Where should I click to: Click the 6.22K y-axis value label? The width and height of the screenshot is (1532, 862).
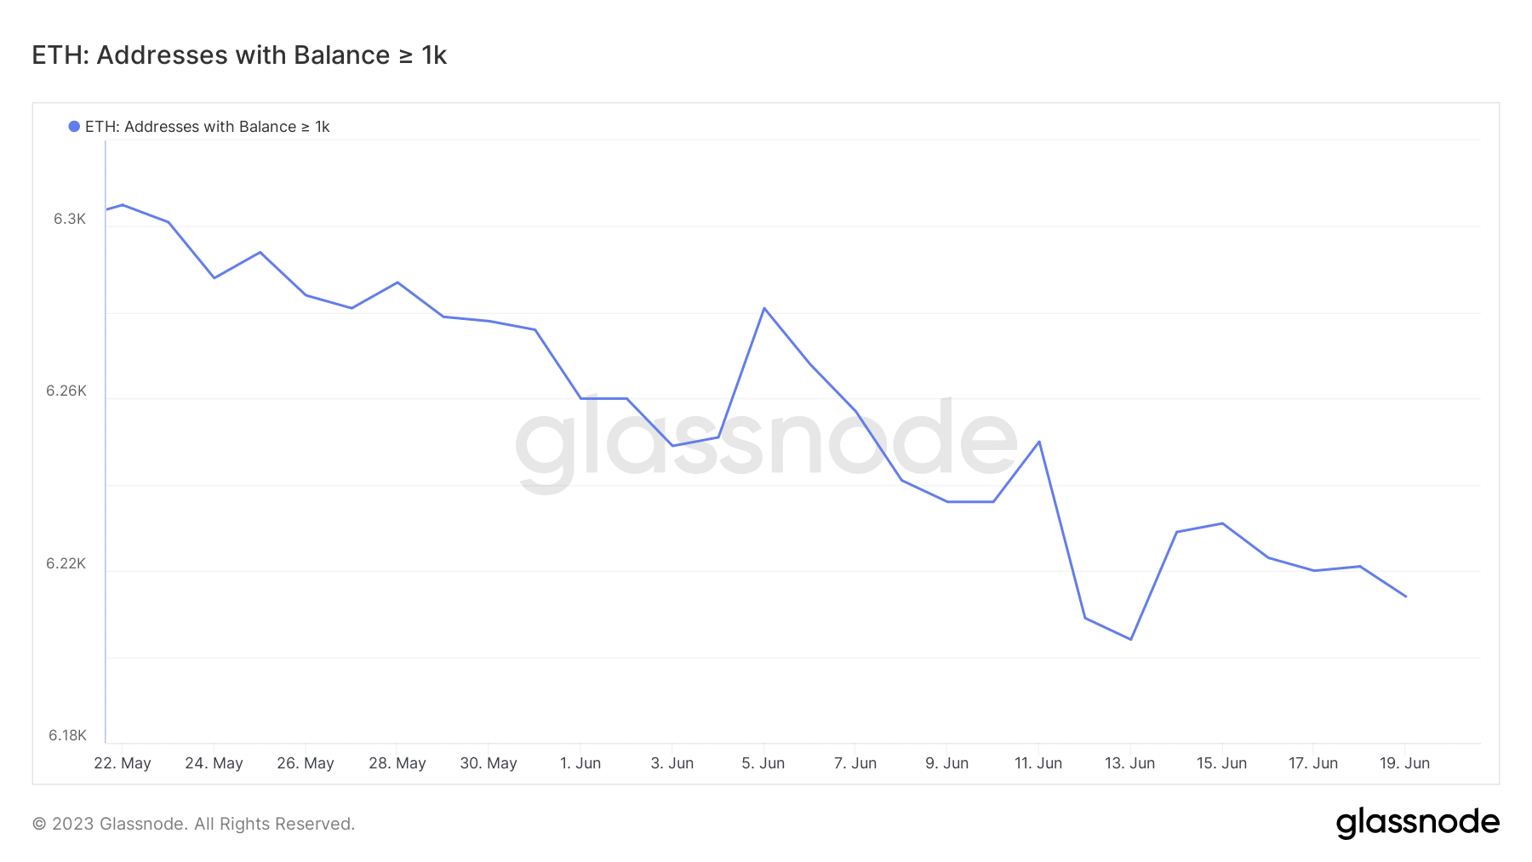pos(66,563)
